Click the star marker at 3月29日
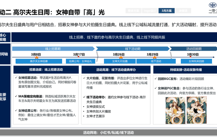 point(155,57)
